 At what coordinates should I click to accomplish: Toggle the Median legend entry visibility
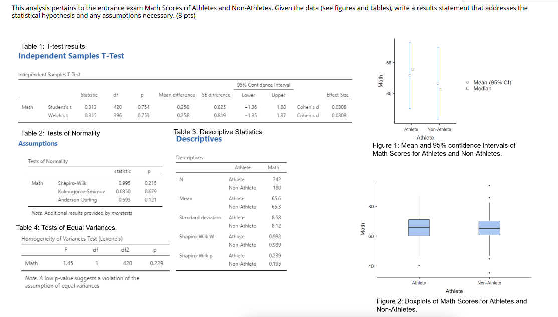click(x=477, y=88)
